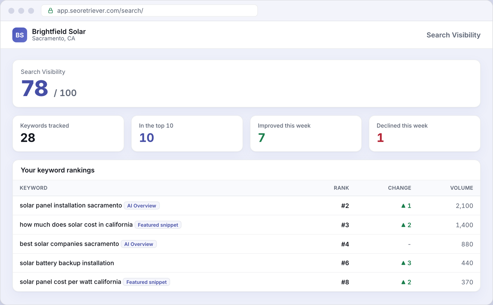Click the Sacramento, CA location text
Image resolution: width=493 pixels, height=305 pixels.
[x=54, y=39]
